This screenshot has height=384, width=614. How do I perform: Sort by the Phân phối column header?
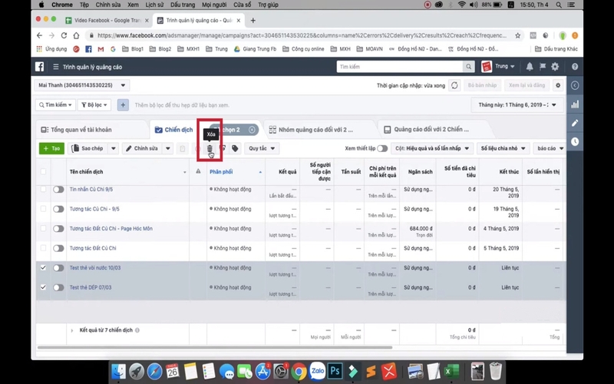coord(221,171)
